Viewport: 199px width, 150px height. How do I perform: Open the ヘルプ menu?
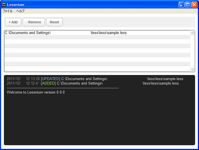click(20, 11)
